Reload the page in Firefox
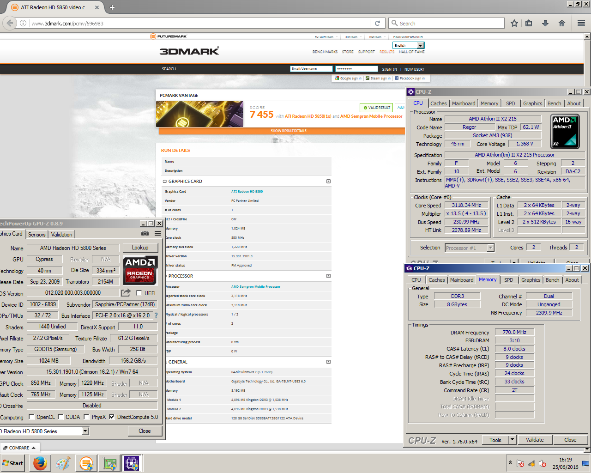This screenshot has width=591, height=473. pos(377,23)
